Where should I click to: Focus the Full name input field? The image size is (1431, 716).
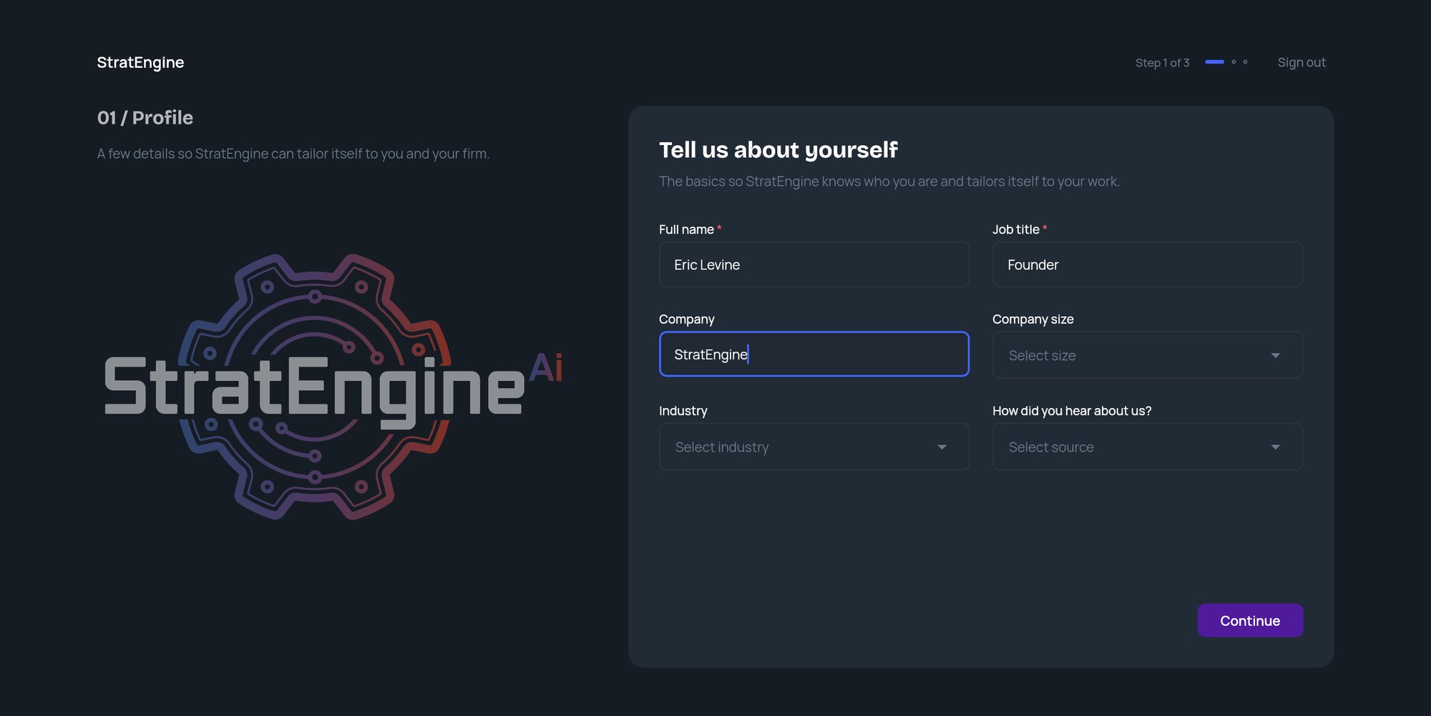coord(814,264)
